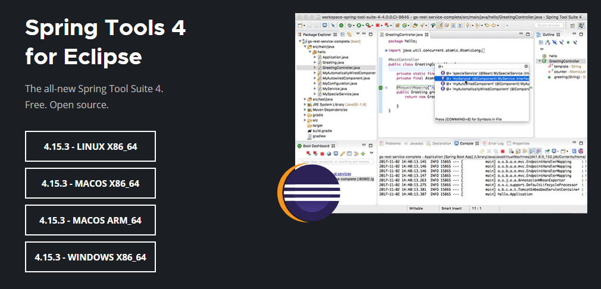Download 4.15.3 for macOS x86_64
The width and height of the screenshot is (601, 289).
[x=90, y=183]
